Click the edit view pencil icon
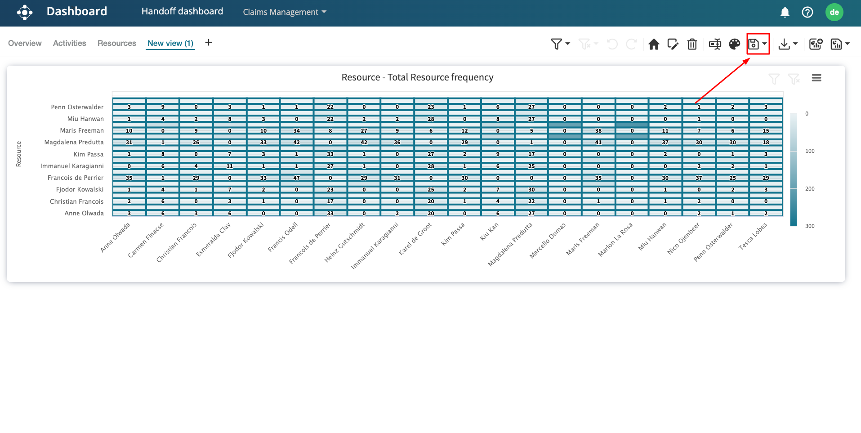This screenshot has height=433, width=861. [673, 44]
